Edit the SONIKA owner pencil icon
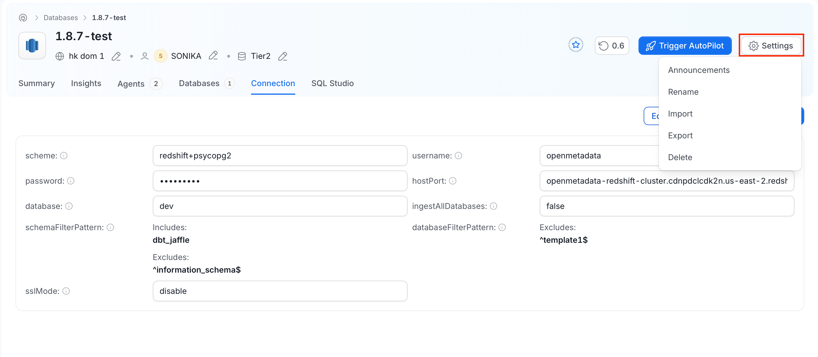 coord(213,56)
